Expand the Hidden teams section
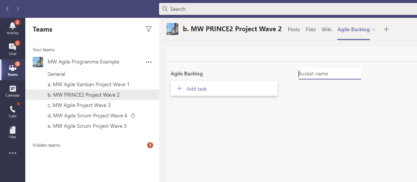 (46, 145)
